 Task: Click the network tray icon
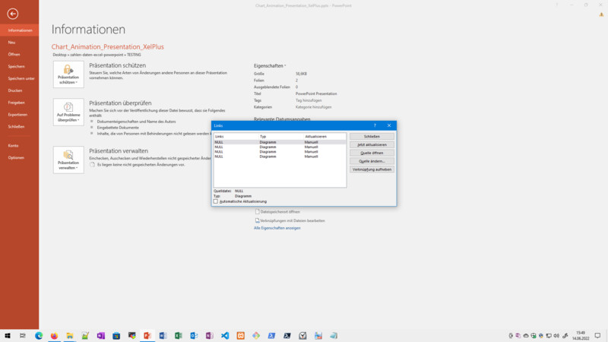coord(549,336)
